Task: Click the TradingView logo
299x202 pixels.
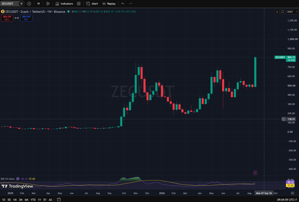Action: tap(17, 186)
